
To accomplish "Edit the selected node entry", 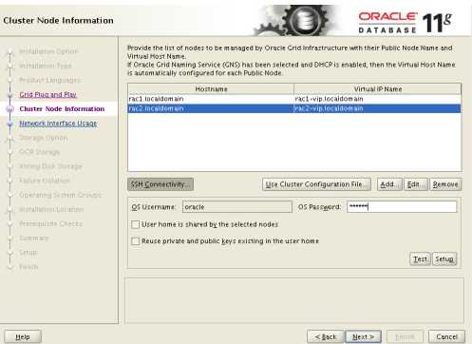I will pyautogui.click(x=416, y=184).
